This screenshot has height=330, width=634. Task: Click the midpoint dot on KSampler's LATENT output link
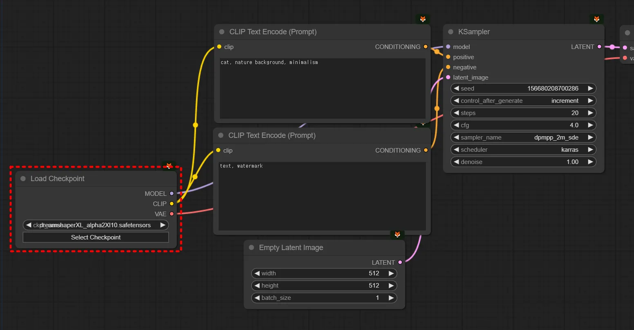[x=612, y=47]
